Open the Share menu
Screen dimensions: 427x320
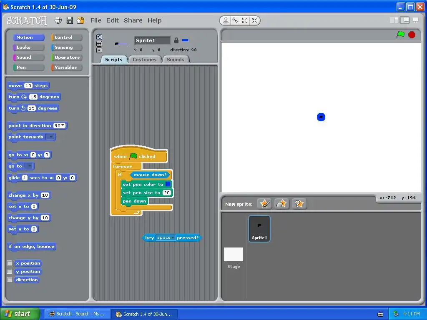coord(133,20)
